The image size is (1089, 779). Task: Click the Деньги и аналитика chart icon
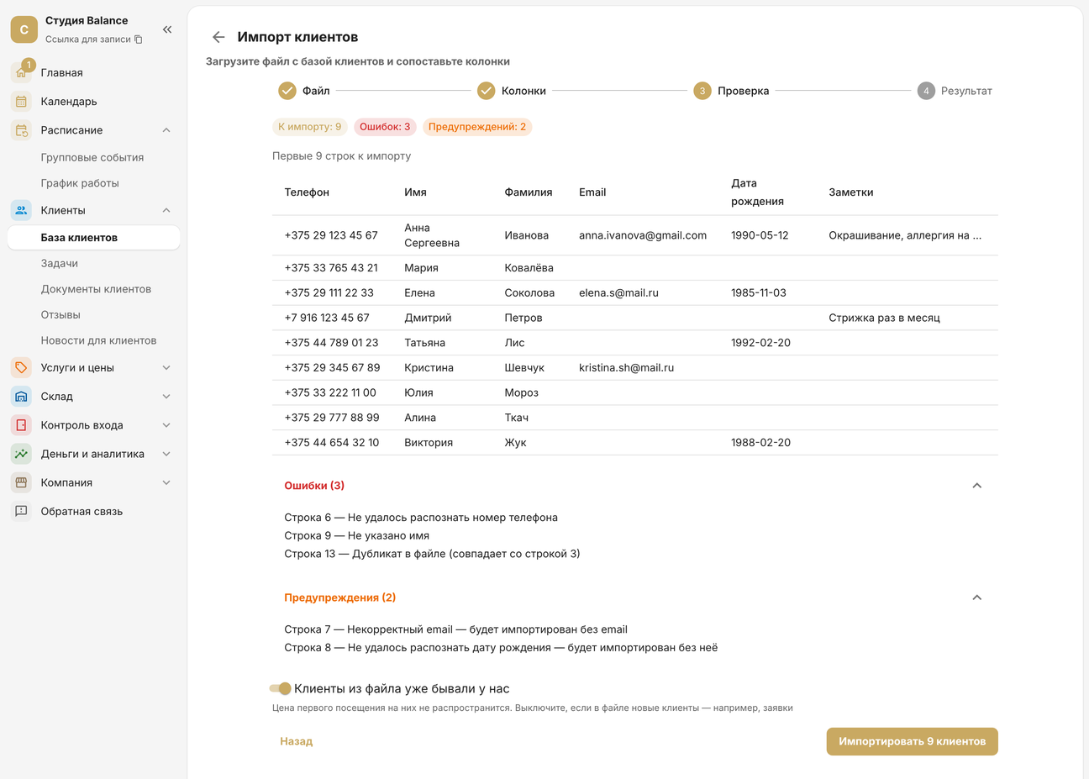click(x=22, y=454)
